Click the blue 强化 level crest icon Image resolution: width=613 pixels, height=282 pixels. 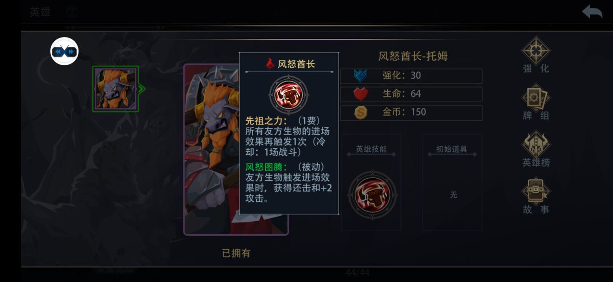click(361, 76)
